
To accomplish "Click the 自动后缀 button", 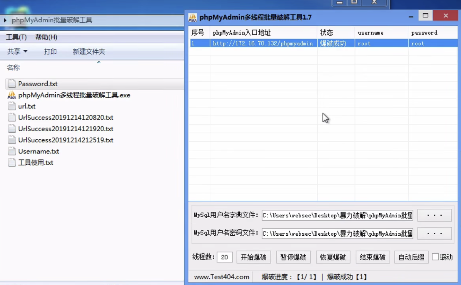I will pos(411,257).
